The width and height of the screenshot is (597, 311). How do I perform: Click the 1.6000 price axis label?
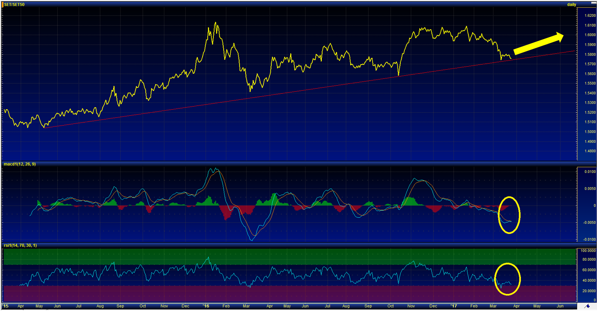587,35
